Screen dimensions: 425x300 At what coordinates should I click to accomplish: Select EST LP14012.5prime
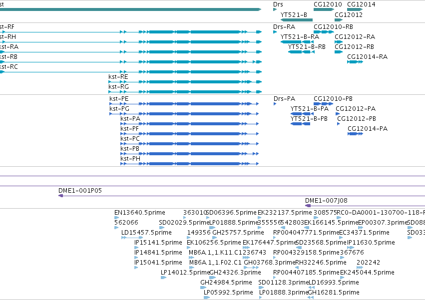pos(163,278)
